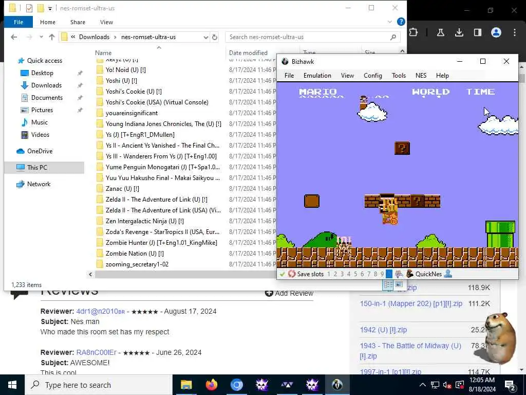Select save slot 9 in BizHawk
This screenshot has width=526, height=395.
[382, 274]
